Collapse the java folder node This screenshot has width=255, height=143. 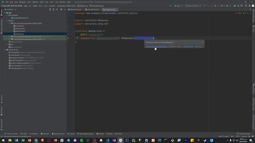point(7,21)
